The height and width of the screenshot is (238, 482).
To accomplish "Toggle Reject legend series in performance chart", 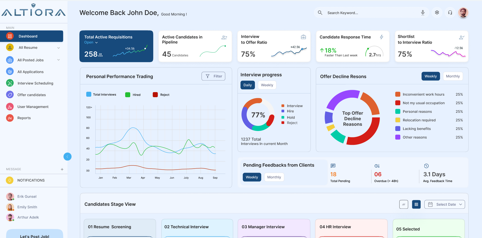I will click(x=161, y=95).
